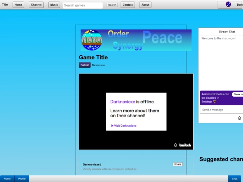
Task: Click the purple Darknaviexe link in the offline notice
Action: [x=122, y=102]
